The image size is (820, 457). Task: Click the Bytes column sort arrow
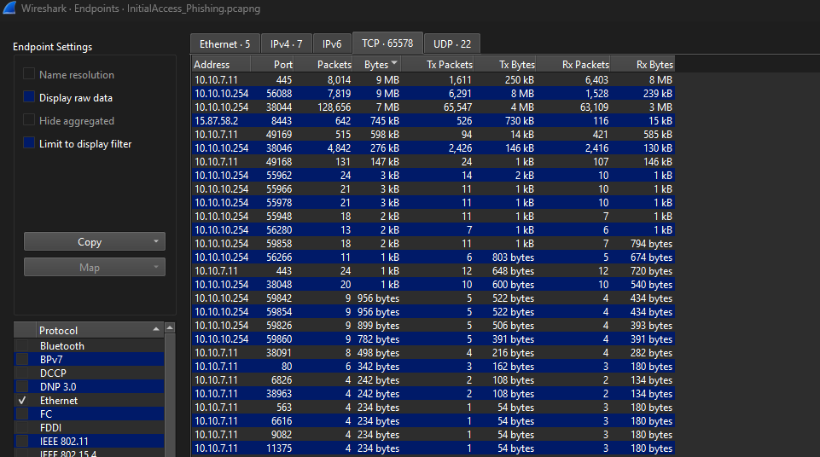pyautogui.click(x=394, y=64)
